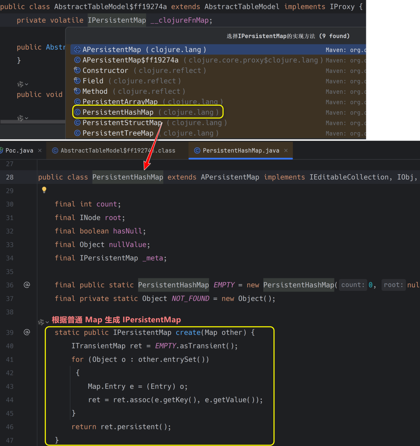This screenshot has height=446, width=420.
Task: Click class icon beside PersistentStructMap entry
Action: click(77, 122)
